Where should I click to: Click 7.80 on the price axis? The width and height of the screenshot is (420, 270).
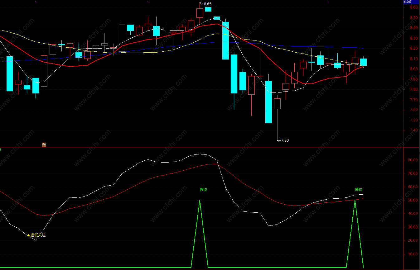pyautogui.click(x=414, y=89)
